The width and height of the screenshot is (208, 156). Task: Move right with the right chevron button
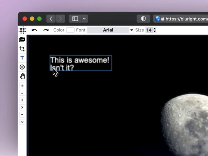22,107
